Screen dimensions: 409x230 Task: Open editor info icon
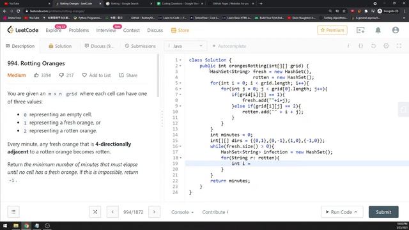[x=348, y=46]
